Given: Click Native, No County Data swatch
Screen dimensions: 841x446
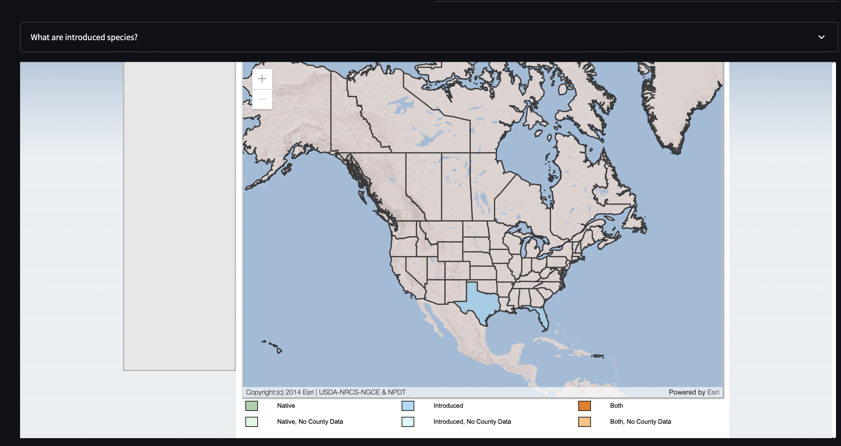Looking at the screenshot, I should click(x=251, y=422).
